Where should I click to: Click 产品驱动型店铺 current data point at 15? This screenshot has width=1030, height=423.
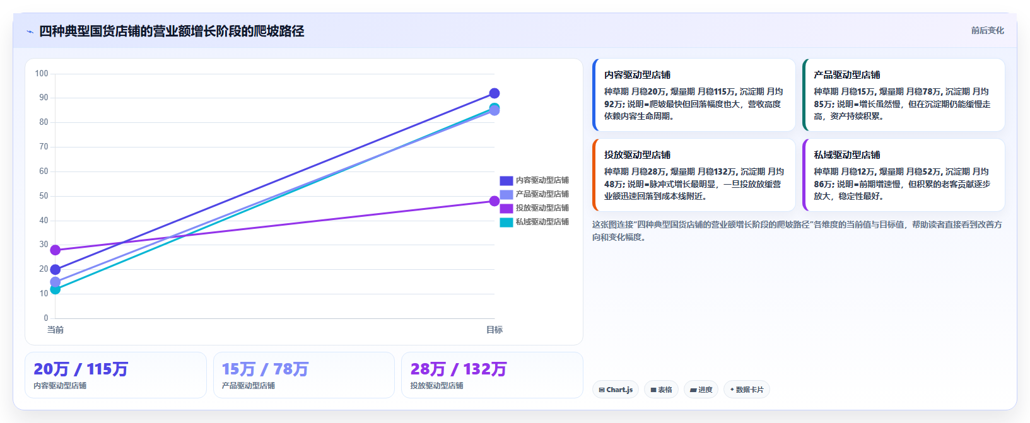[x=56, y=282]
